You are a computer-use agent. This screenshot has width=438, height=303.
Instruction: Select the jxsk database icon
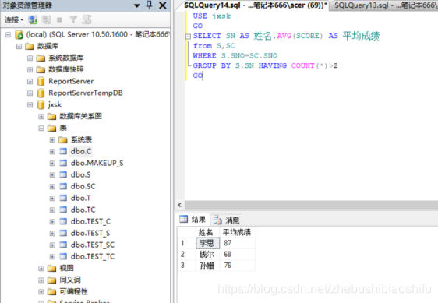click(x=41, y=105)
